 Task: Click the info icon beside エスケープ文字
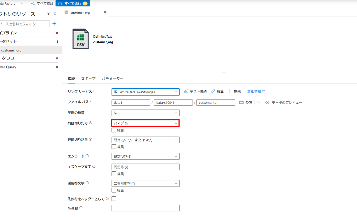94,167
